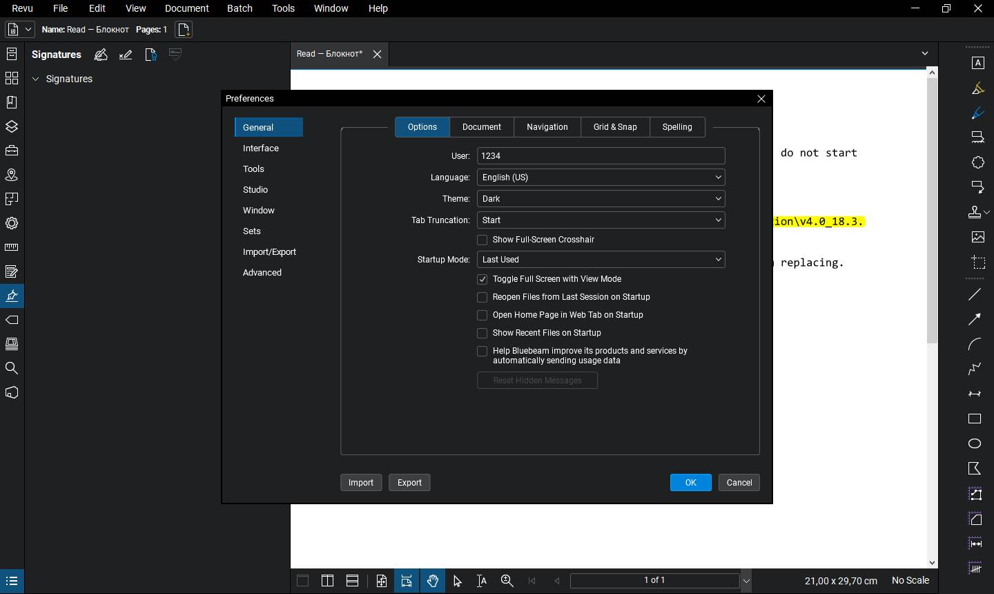The image size is (994, 594).
Task: Click the Certify Document ribbon icon
Action: (150, 55)
